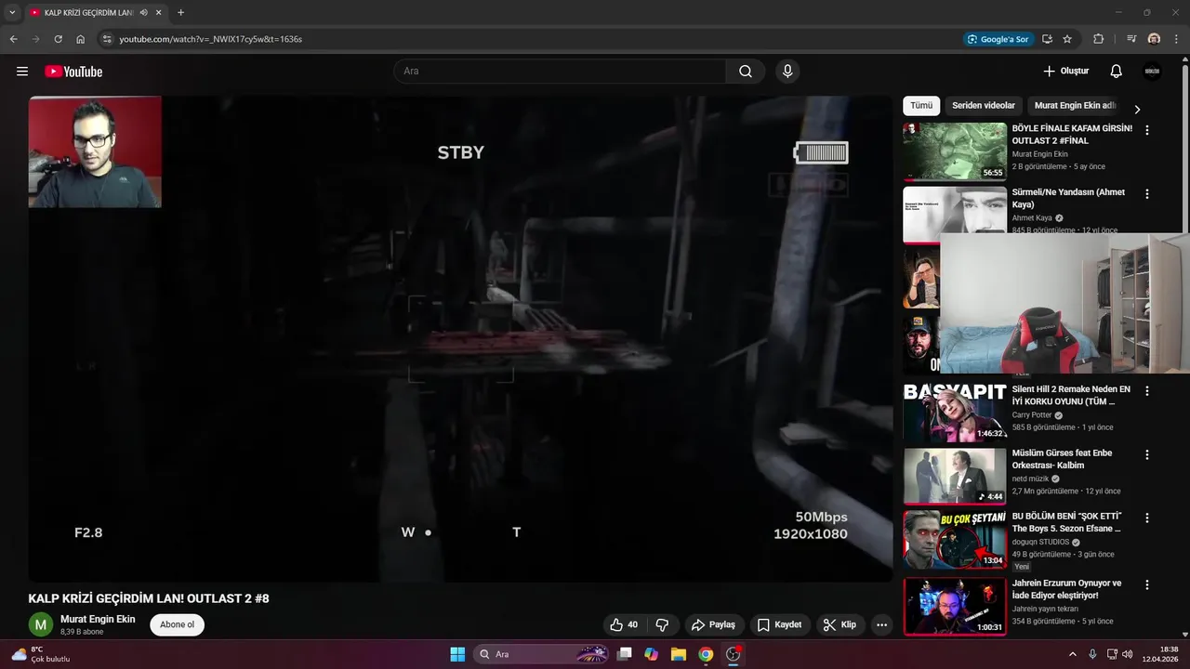Image resolution: width=1190 pixels, height=669 pixels.
Task: Open options for Silent Hill 2 Remake video
Action: (x=1147, y=391)
